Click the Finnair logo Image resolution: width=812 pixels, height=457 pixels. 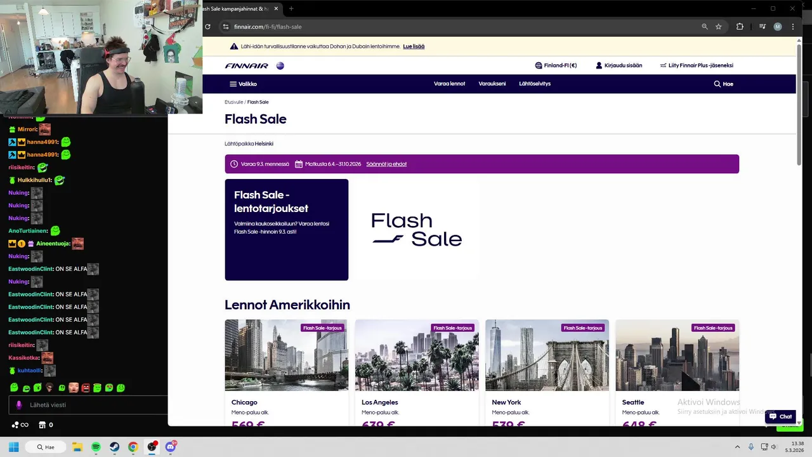(x=246, y=65)
